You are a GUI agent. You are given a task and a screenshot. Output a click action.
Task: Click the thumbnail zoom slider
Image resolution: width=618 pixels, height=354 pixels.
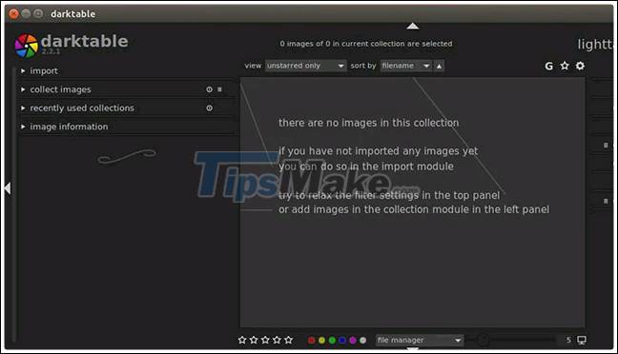click(512, 340)
